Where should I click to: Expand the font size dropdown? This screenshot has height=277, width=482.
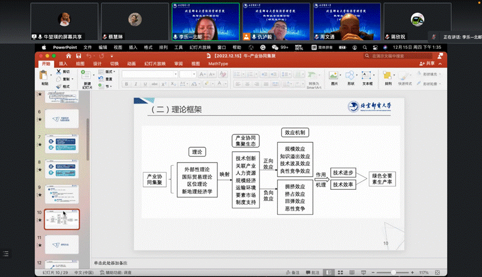point(188,74)
